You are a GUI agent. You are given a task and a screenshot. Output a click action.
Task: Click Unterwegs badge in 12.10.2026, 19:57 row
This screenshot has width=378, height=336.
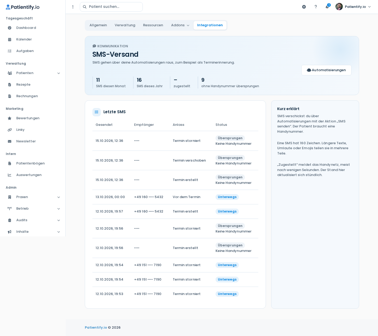[227, 211]
